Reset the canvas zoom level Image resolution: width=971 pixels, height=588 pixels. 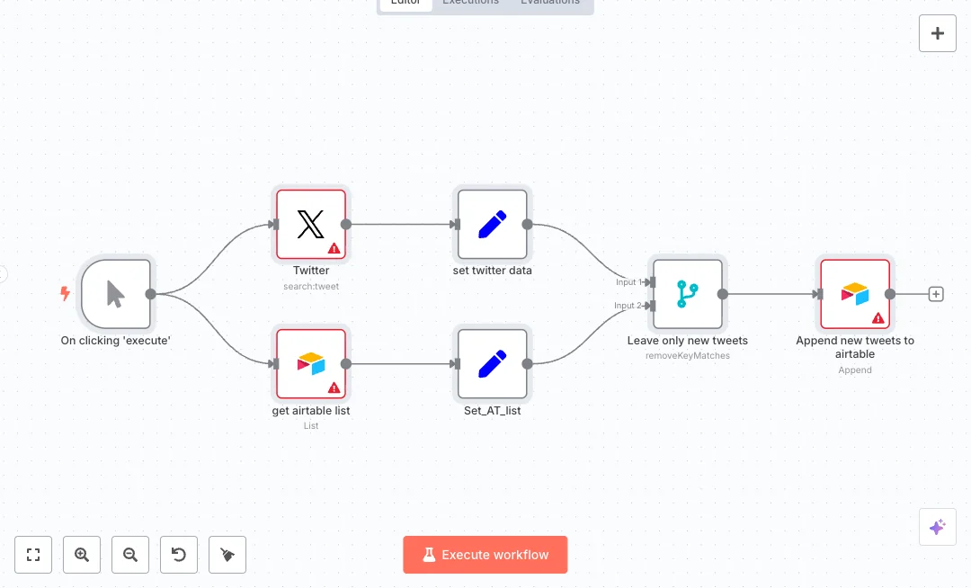coord(179,555)
